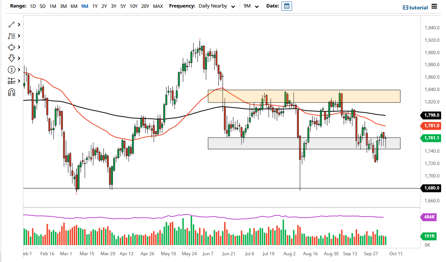The width and height of the screenshot is (446, 262).
Task: Choose the arrow marker tool
Action: tap(11, 59)
